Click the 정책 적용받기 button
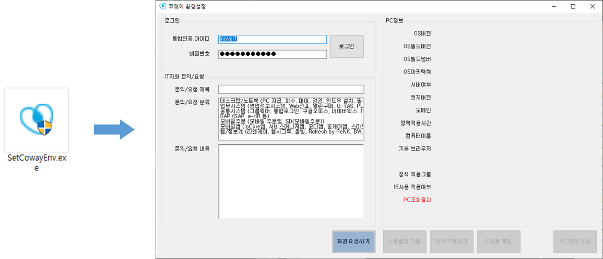603x259 pixels. tap(451, 242)
